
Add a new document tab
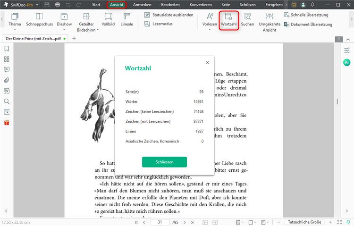(74, 38)
